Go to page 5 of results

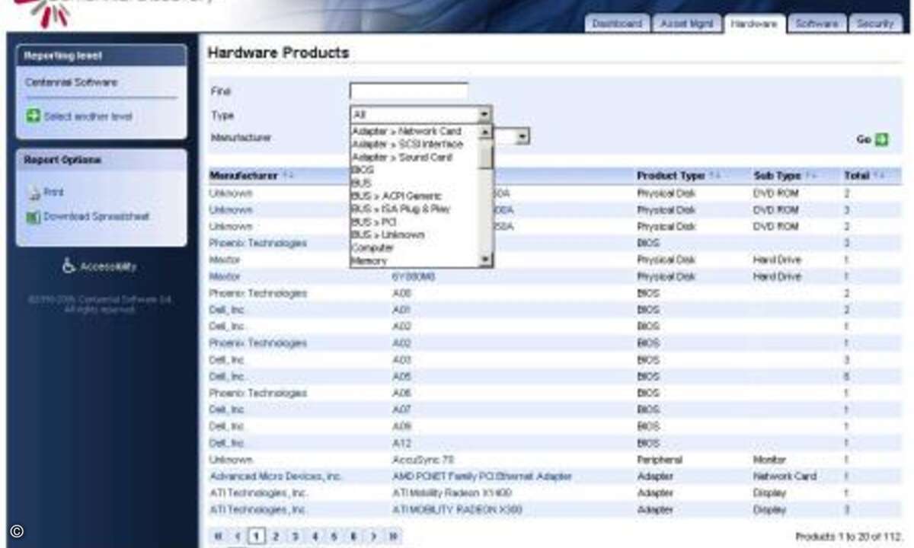pos(334,537)
